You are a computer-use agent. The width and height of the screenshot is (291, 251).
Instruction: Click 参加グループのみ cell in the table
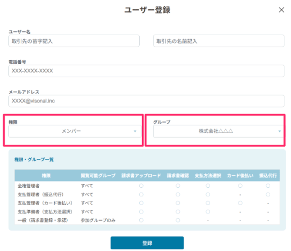click(x=99, y=221)
